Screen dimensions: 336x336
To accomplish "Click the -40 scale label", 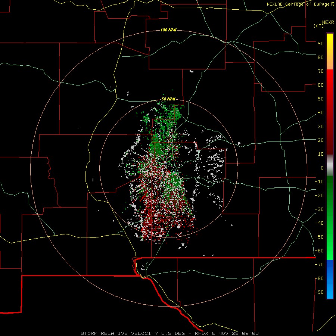I will (319, 223).
